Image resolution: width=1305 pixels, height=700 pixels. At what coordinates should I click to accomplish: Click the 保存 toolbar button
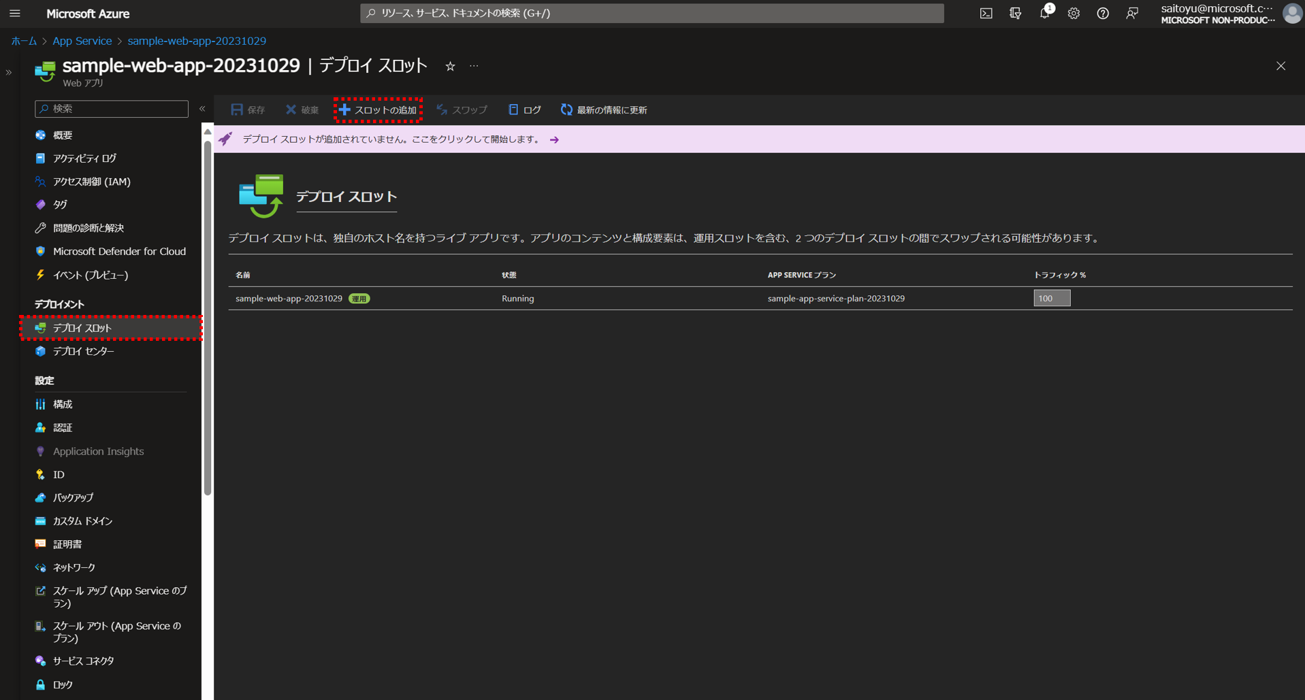(248, 110)
